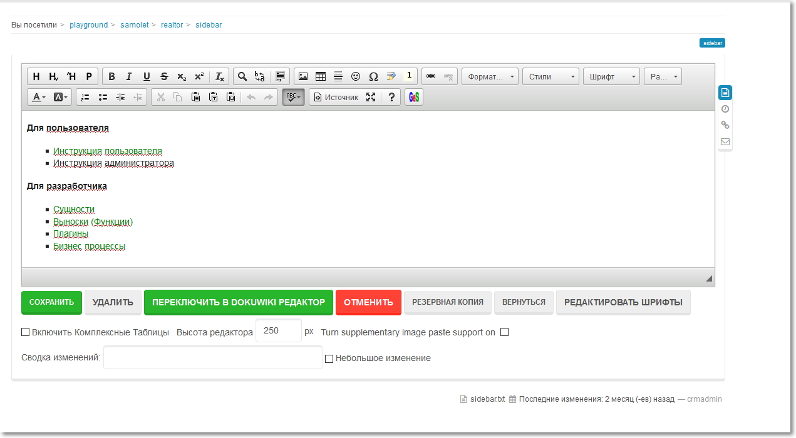The height and width of the screenshot is (438, 796).
Task: Cancel editing with Отменить button
Action: tap(368, 302)
